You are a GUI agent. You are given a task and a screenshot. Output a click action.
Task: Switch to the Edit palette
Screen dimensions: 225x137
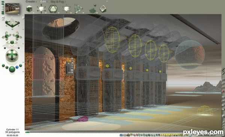pyautogui.click(x=43, y=2)
